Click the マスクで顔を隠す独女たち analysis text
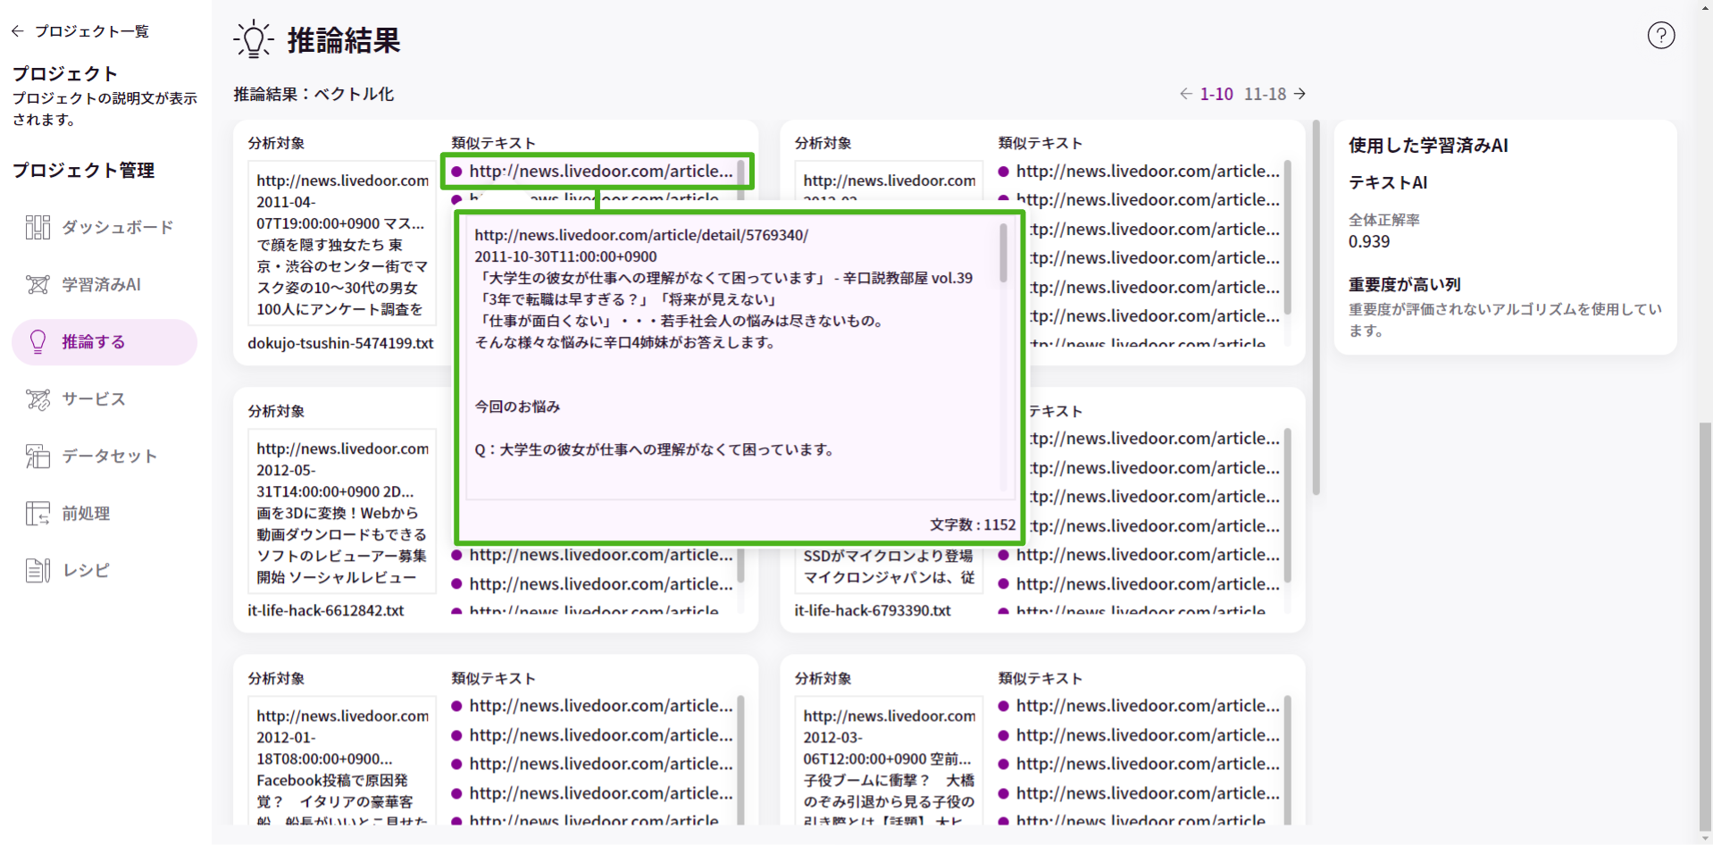Viewport: 1713px width, 846px height. coord(342,245)
